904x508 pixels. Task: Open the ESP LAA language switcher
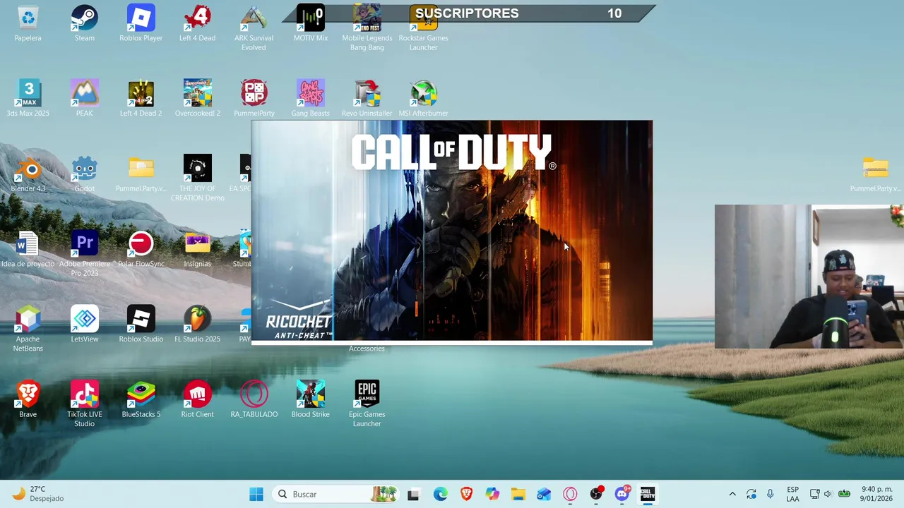click(x=793, y=494)
